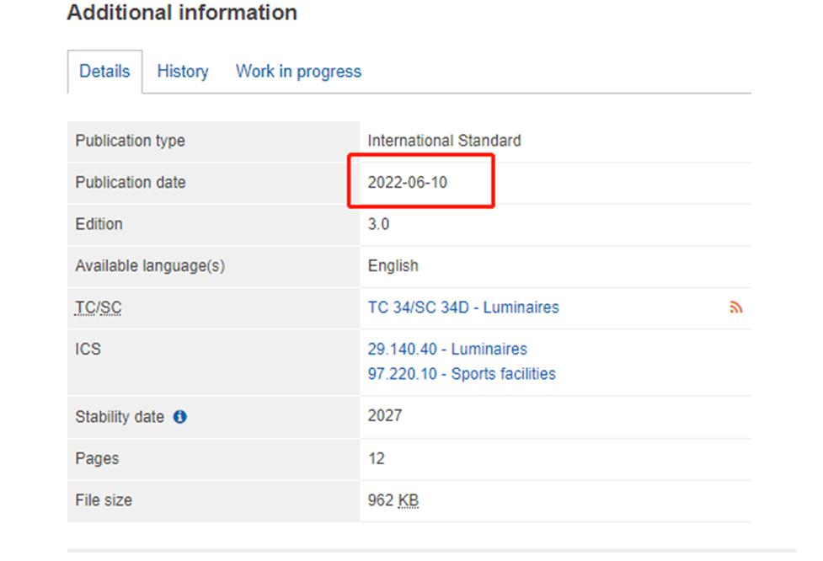Open the History tab
Image resolution: width=823 pixels, height=561 pixels.
tap(183, 72)
